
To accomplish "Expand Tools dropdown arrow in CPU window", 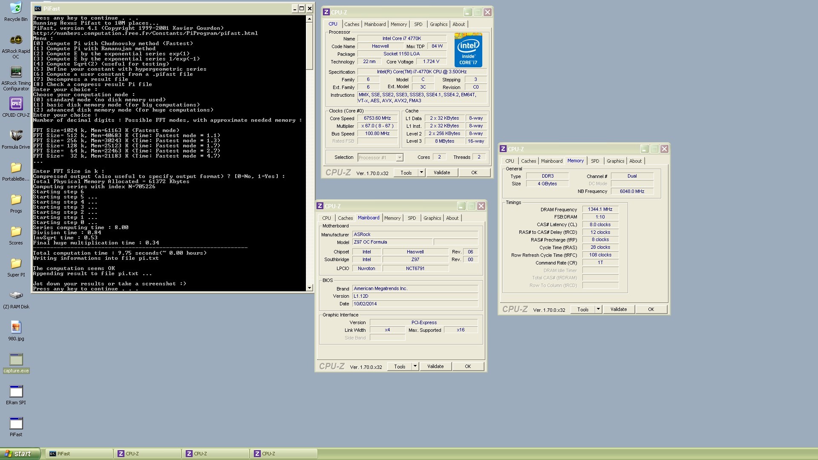I will 421,172.
